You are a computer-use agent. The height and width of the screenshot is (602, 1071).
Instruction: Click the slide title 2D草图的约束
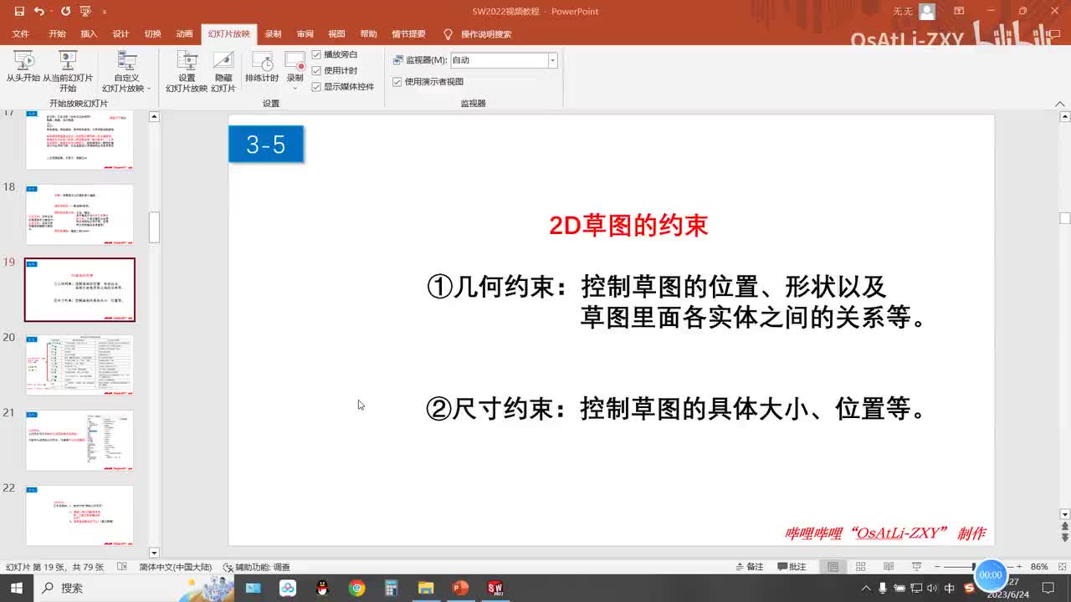coord(628,225)
